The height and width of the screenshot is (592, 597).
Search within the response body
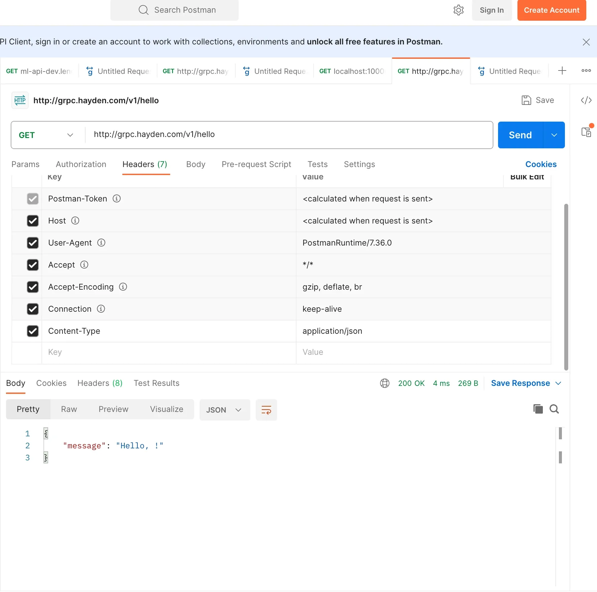click(x=554, y=409)
